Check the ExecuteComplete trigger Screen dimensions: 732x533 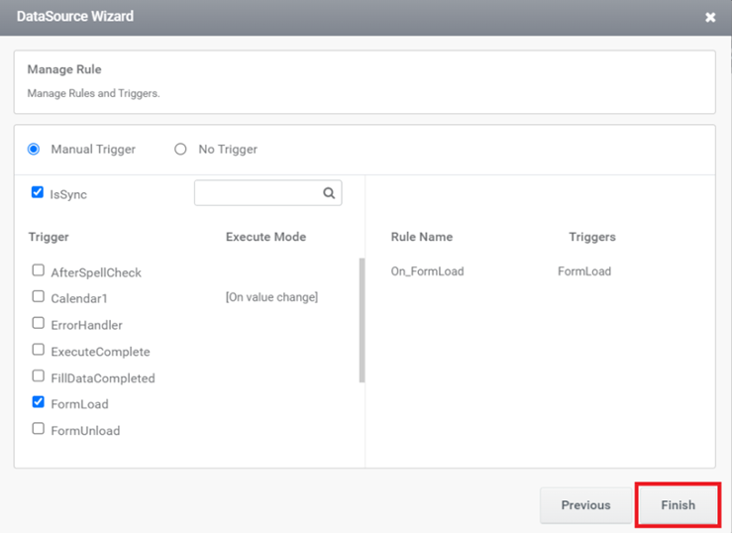pyautogui.click(x=39, y=350)
